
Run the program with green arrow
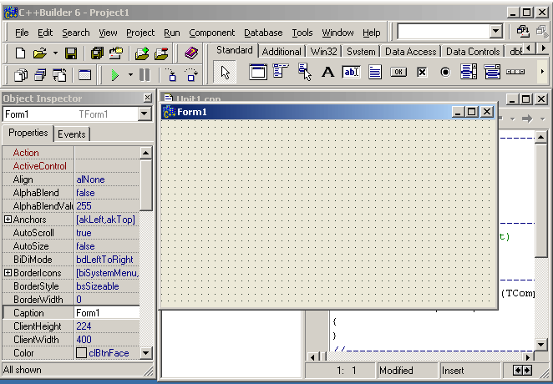click(114, 75)
